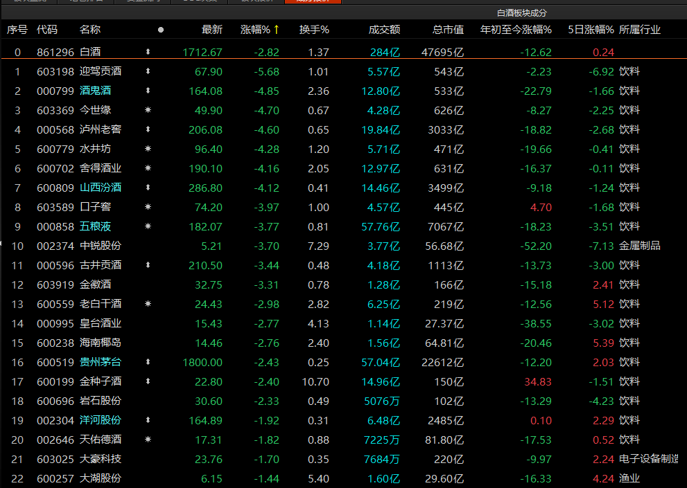Click the marker icon next to 白酒
687x488 pixels.
[x=148, y=52]
